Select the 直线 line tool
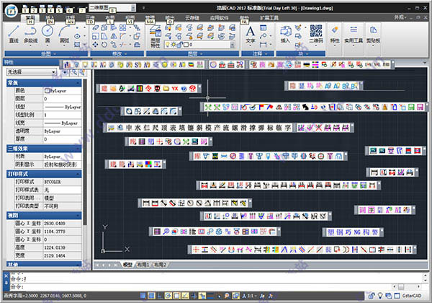Screen dimensions: 432x303 [x=14, y=35]
